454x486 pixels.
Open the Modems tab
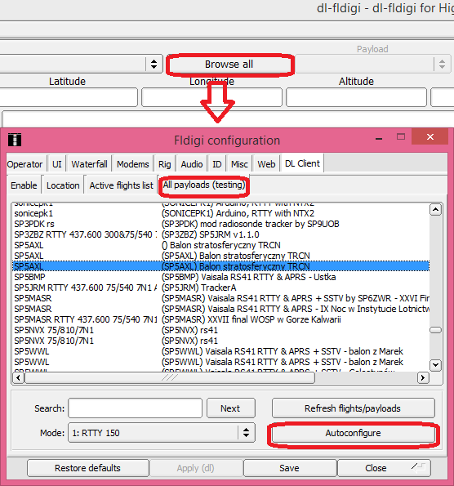[132, 164]
